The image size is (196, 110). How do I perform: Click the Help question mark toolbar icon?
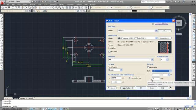point(86,8)
